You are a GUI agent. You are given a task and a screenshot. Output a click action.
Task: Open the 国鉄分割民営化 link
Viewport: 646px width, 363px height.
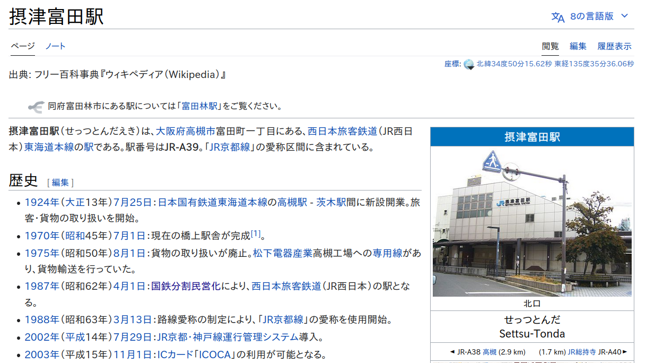[x=186, y=287]
